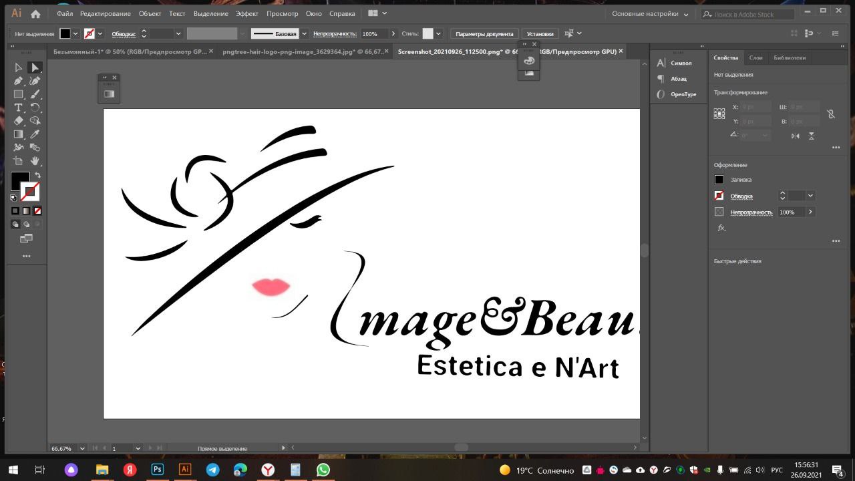Pick the Eyedropper tool

pyautogui.click(x=35, y=134)
